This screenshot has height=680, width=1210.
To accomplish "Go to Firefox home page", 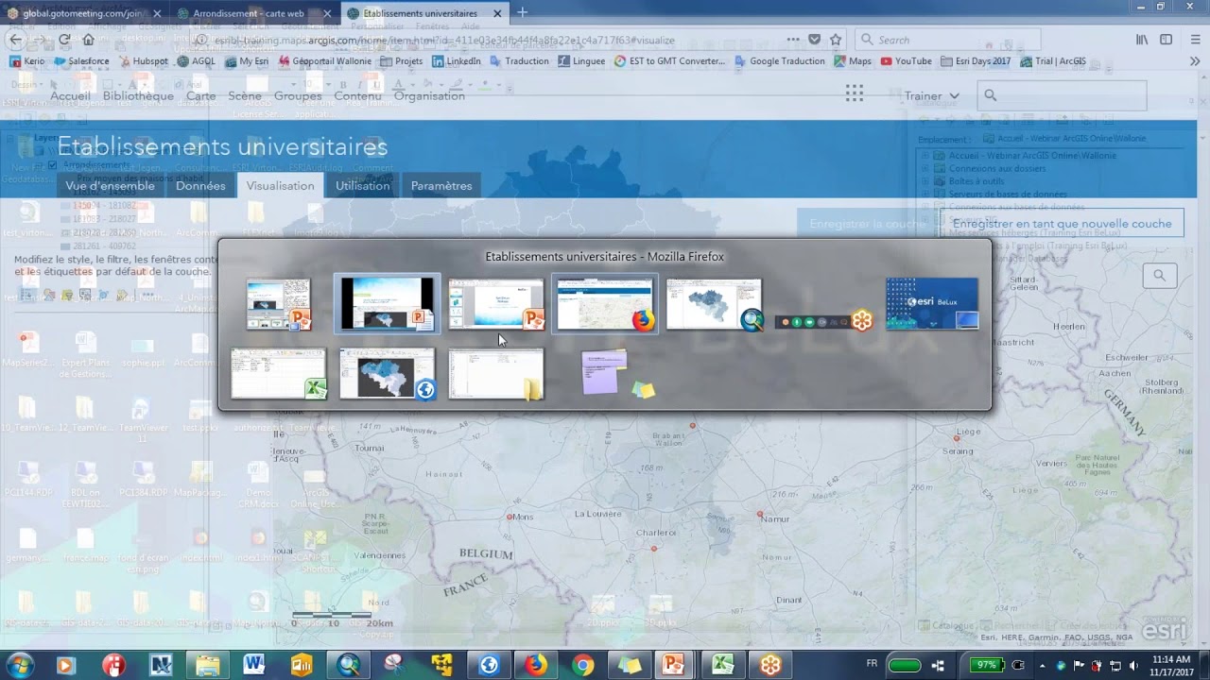I will [89, 40].
